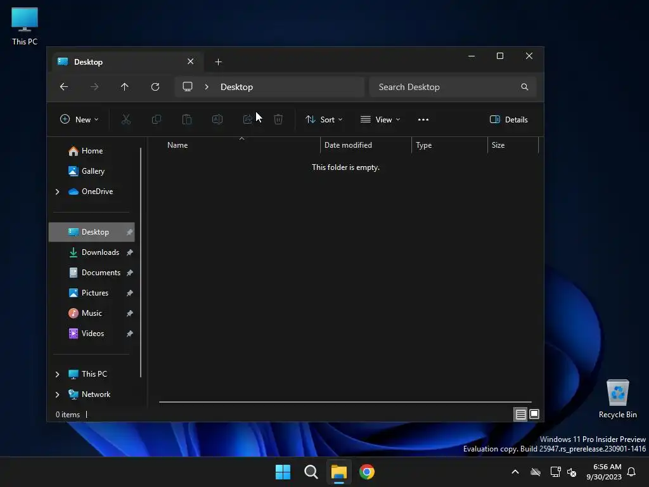Go back with the left arrow
The image size is (649, 487).
(x=64, y=86)
